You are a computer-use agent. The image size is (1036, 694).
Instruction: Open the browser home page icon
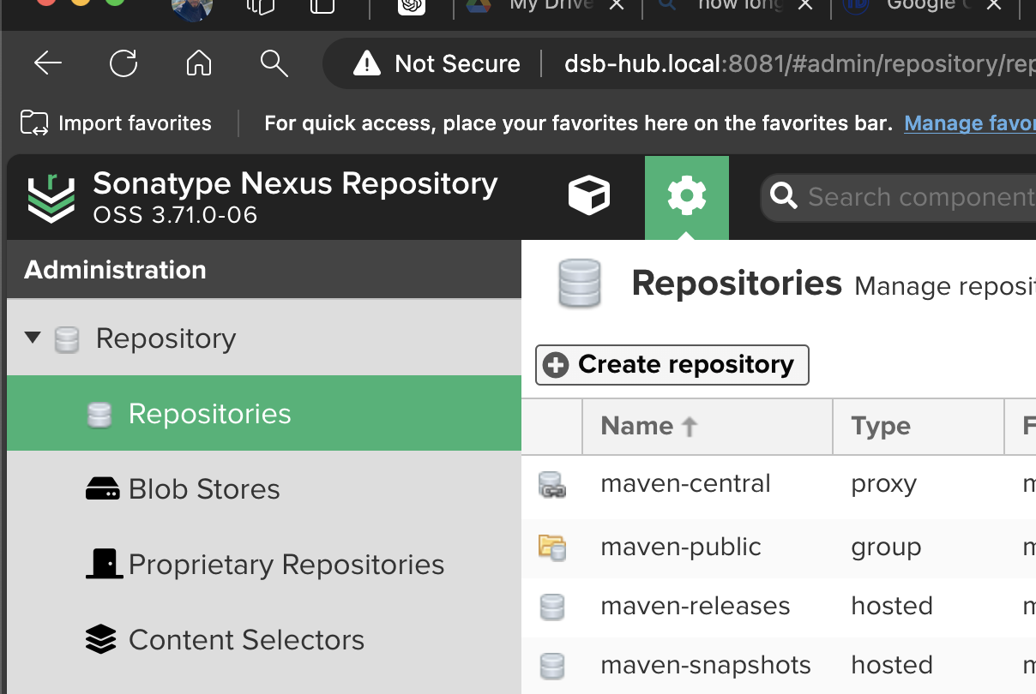pos(199,63)
